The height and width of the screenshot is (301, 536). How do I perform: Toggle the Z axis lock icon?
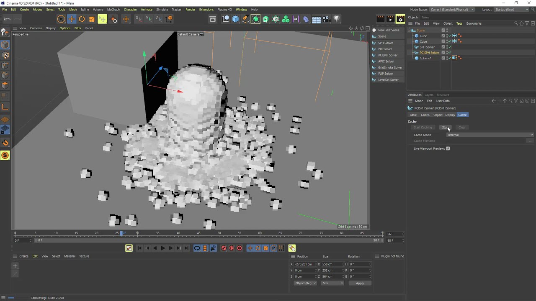tap(159, 19)
